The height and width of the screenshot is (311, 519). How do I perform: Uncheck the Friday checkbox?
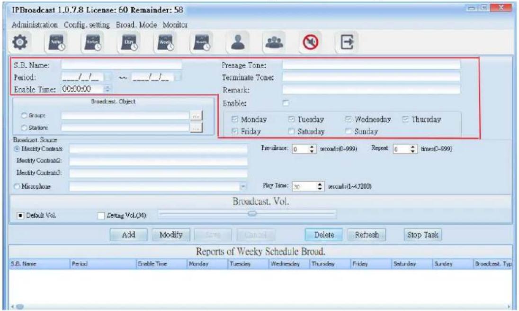click(235, 131)
